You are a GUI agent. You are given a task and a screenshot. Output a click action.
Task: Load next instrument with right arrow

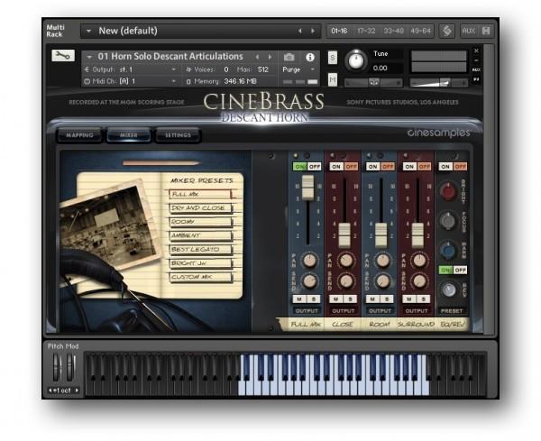coord(270,57)
